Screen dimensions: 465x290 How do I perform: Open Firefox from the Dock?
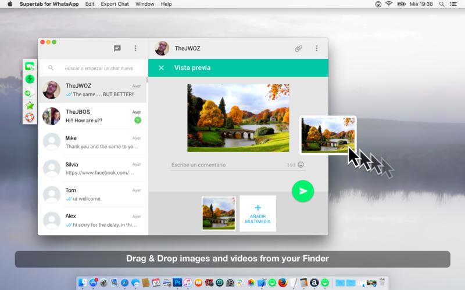pyautogui.click(x=282, y=282)
